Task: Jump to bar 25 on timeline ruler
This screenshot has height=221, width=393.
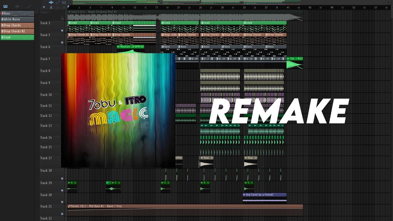Action: coord(200,7)
